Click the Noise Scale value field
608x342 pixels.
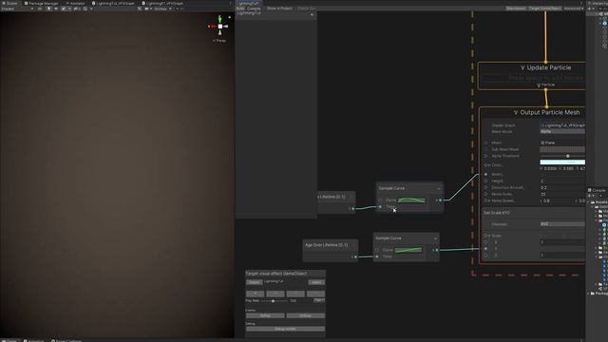562,194
